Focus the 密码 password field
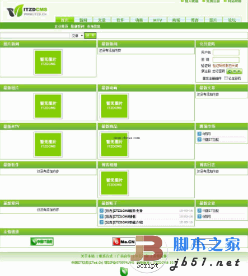The height and width of the screenshot is (276, 248). (x=226, y=60)
